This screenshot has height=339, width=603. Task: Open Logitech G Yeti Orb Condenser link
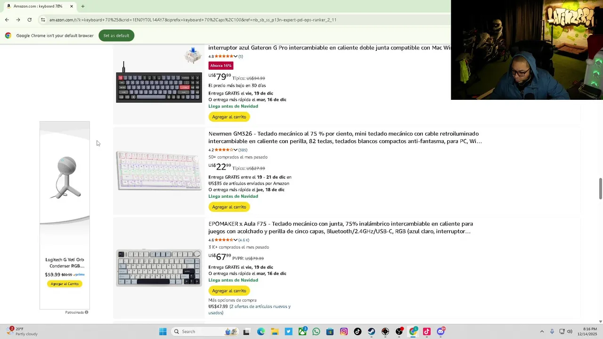tap(65, 263)
